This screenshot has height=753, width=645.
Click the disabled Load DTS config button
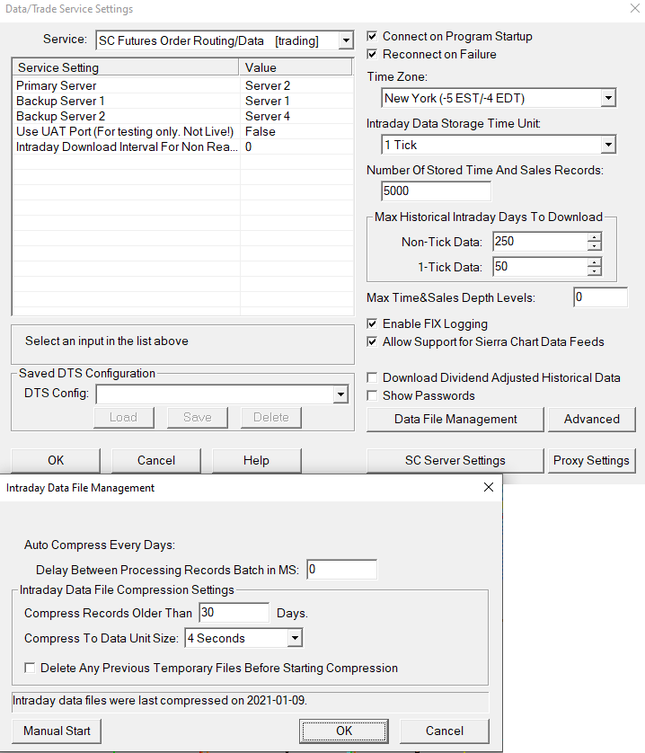point(124,417)
